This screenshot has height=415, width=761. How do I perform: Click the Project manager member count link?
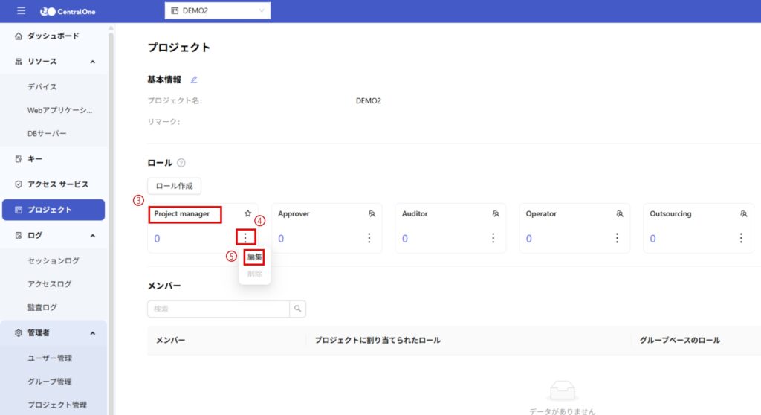(x=157, y=239)
